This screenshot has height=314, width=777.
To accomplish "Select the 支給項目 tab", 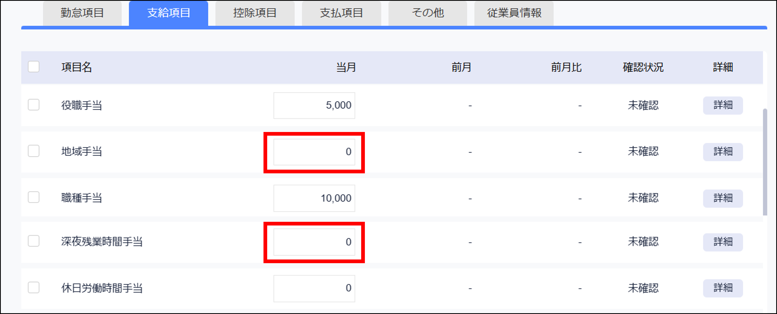I will click(168, 13).
